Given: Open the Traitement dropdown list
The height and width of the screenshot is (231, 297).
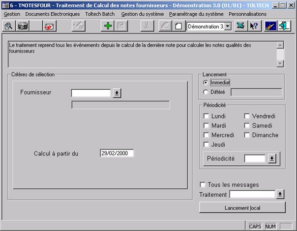Looking at the screenshot, I should 280,194.
